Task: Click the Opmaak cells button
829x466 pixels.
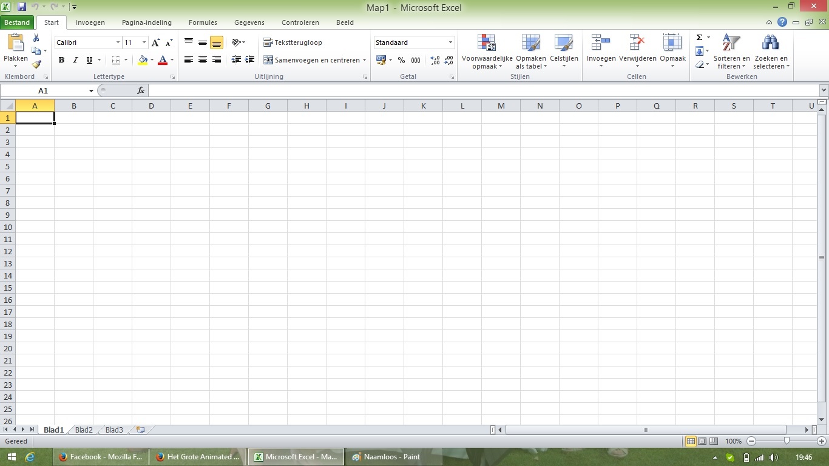Action: click(x=672, y=52)
